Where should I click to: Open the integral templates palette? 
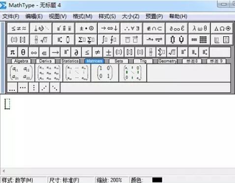[109, 40]
